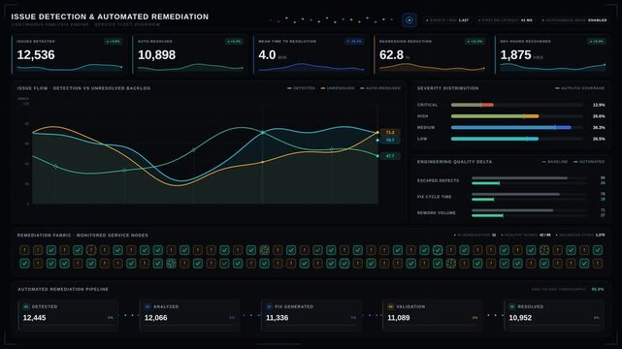The image size is (622, 349).
Task: Click the Fix Cycle Time label
Action: tap(434, 197)
